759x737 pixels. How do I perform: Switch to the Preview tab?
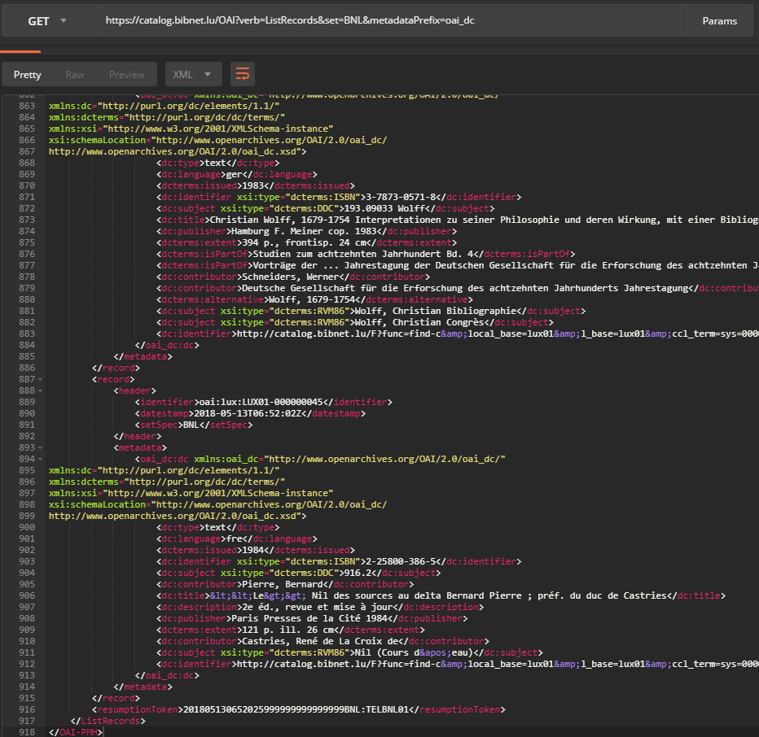pyautogui.click(x=127, y=75)
